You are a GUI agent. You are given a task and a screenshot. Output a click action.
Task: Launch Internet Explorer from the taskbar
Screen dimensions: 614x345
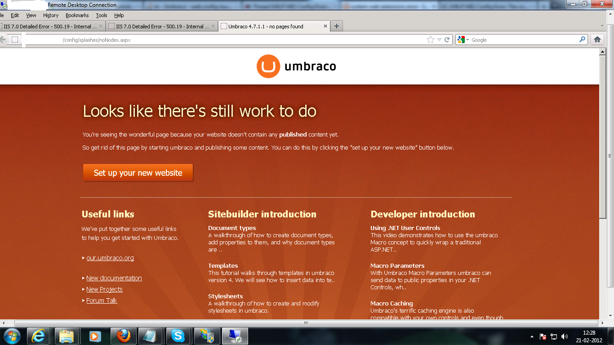[39, 336]
